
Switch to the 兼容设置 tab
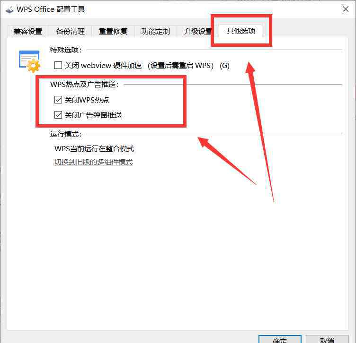[x=28, y=31]
